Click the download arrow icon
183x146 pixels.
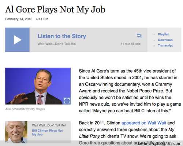(x=154, y=40)
